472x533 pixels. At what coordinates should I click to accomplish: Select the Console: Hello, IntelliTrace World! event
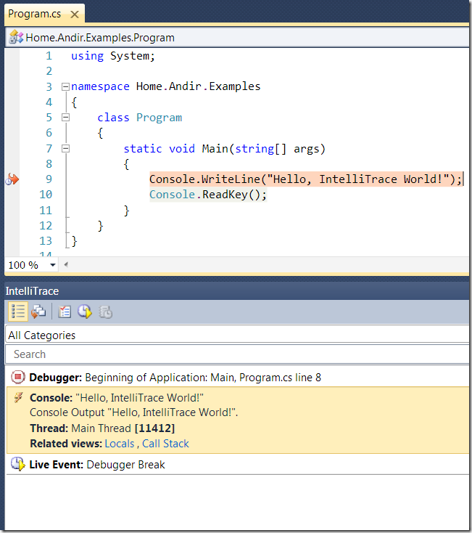point(238,420)
